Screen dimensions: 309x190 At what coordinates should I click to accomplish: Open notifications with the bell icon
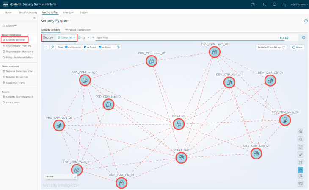(x=284, y=4)
